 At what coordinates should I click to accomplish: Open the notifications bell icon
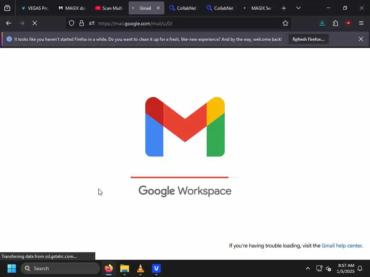[x=360, y=268]
